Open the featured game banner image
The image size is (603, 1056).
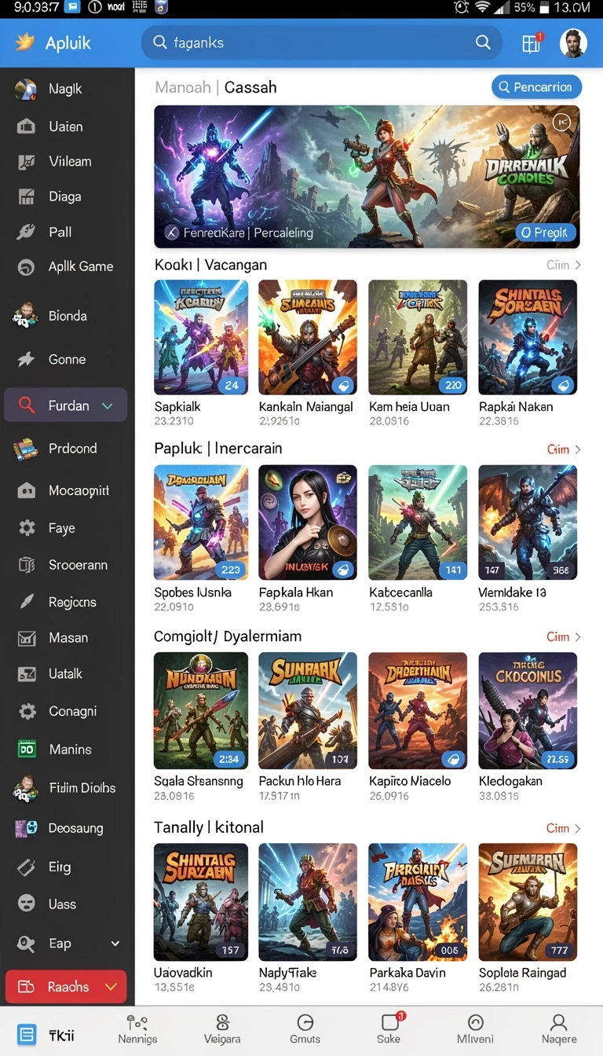click(x=367, y=177)
